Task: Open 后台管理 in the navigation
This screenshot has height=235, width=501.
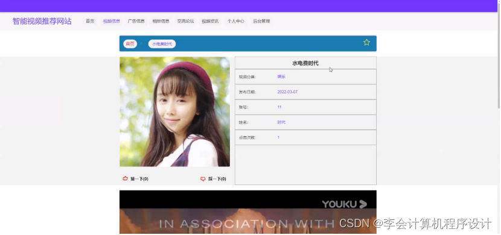Action: (261, 21)
